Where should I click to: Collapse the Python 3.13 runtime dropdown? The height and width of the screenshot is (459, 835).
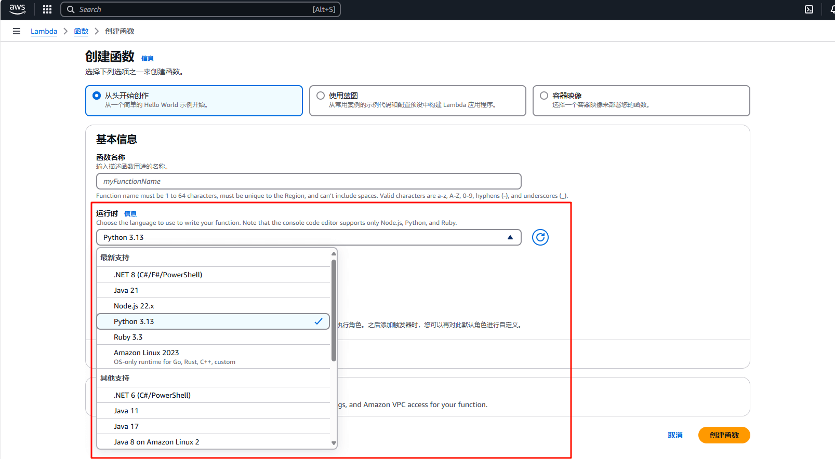click(309, 237)
